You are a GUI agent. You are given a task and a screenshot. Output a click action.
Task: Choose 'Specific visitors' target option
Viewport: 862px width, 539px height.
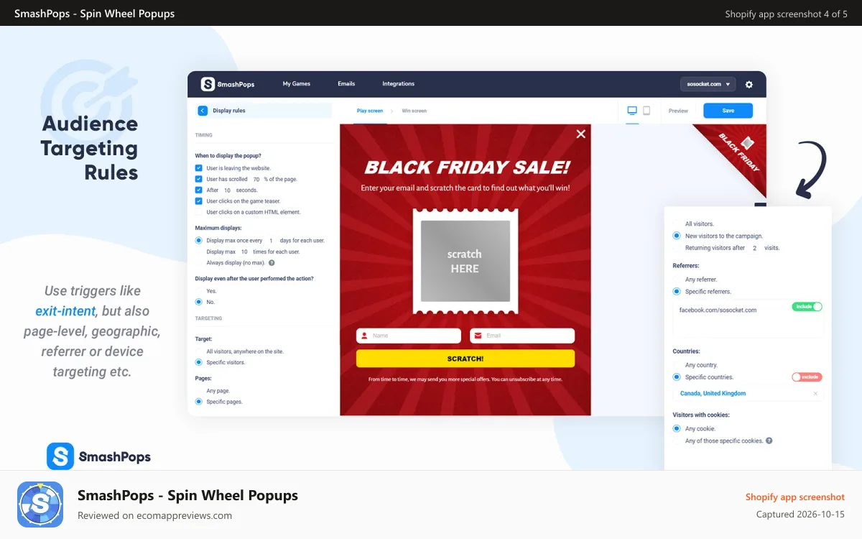click(x=199, y=362)
